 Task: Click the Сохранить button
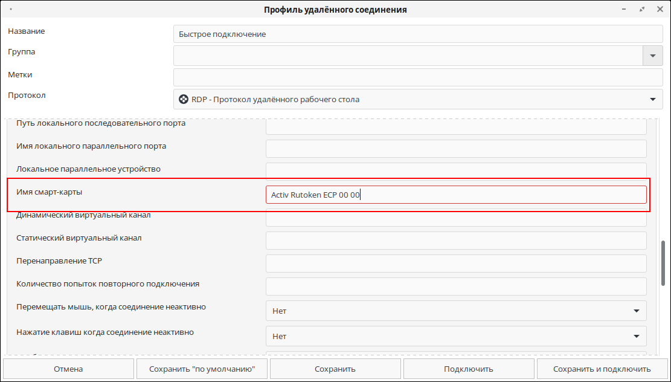[336, 369]
